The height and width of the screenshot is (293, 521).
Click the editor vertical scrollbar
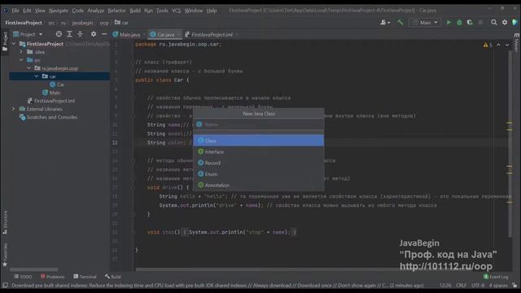[x=510, y=143]
